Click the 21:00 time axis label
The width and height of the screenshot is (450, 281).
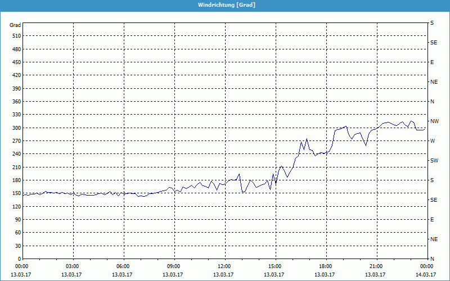click(376, 266)
